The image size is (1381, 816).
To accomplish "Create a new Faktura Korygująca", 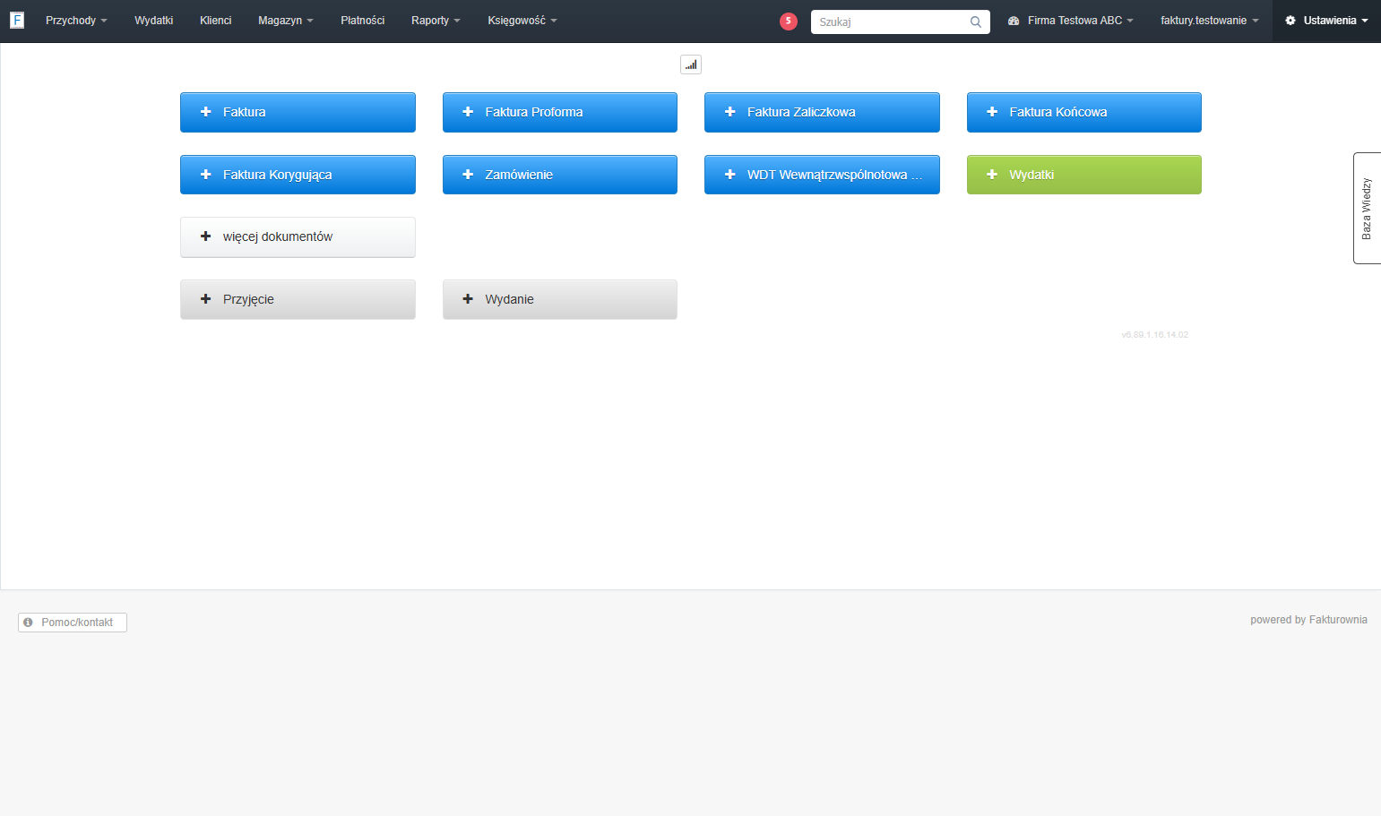I will click(298, 175).
